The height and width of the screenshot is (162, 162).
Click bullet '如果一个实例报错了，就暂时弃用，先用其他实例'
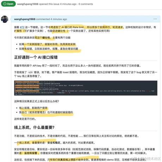(47, 44)
